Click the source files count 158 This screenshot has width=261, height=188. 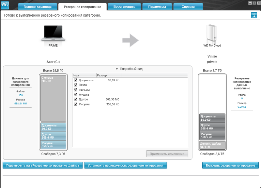pos(21,95)
